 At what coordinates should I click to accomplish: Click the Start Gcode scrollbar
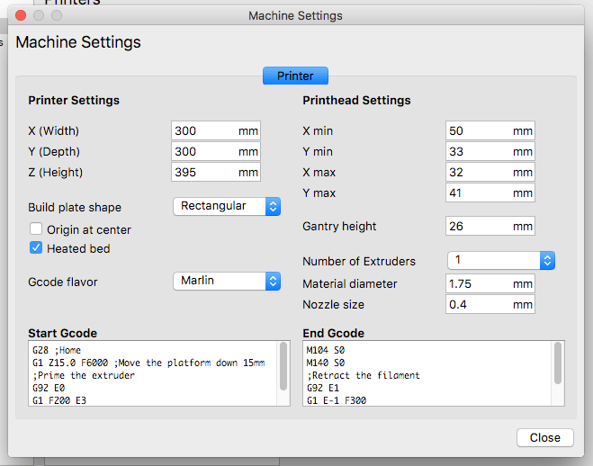[x=283, y=366]
